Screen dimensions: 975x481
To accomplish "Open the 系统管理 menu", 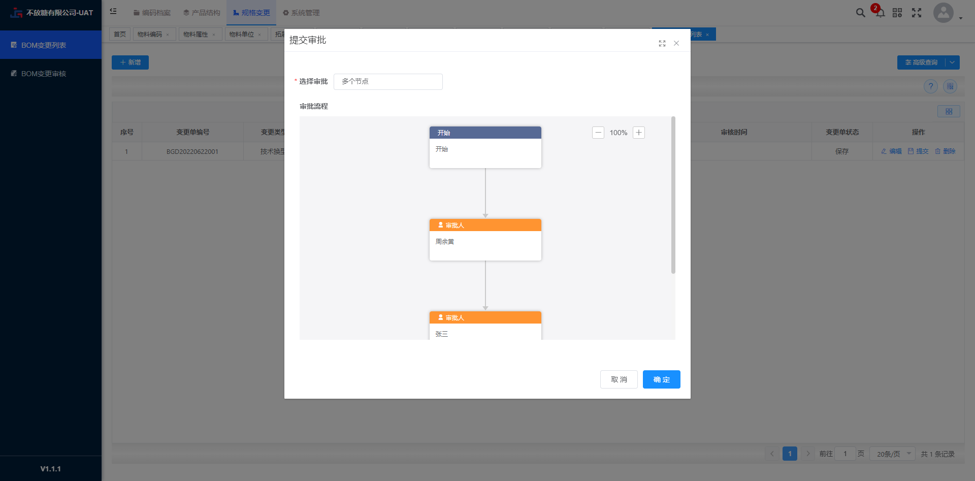I will point(301,13).
